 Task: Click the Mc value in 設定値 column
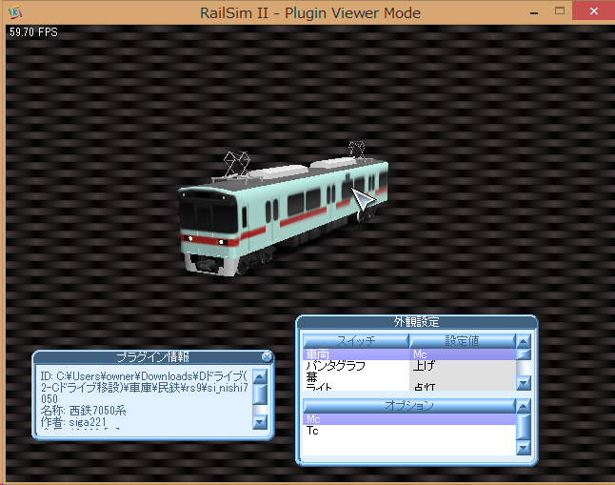(420, 354)
